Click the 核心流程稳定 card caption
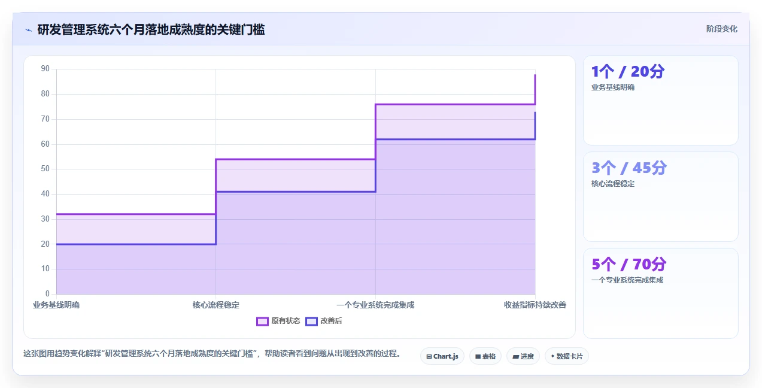This screenshot has width=762, height=388. 613,184
